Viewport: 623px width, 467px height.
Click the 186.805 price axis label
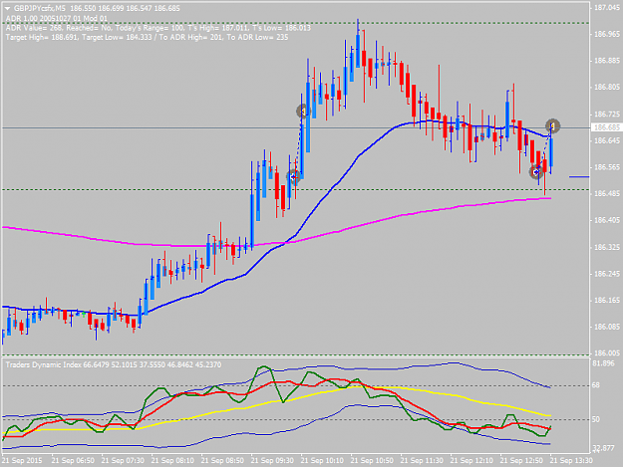coord(606,88)
